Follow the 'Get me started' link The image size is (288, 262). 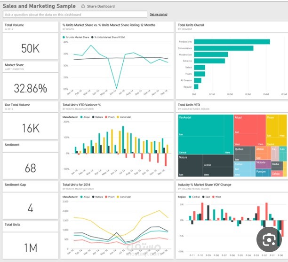(158, 14)
